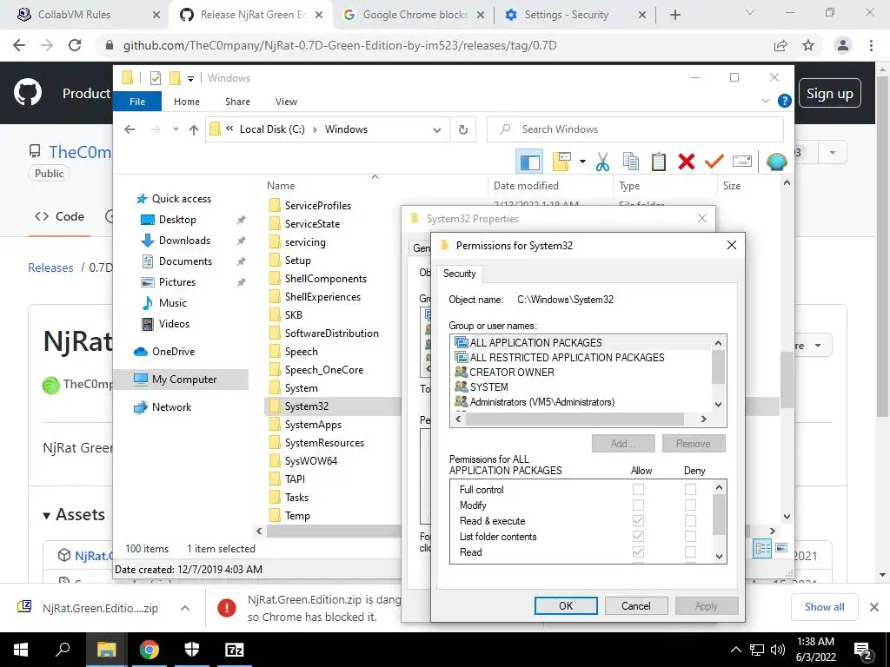Tick Deny checkbox for List folder contents
The image size is (890, 667).
tap(690, 537)
